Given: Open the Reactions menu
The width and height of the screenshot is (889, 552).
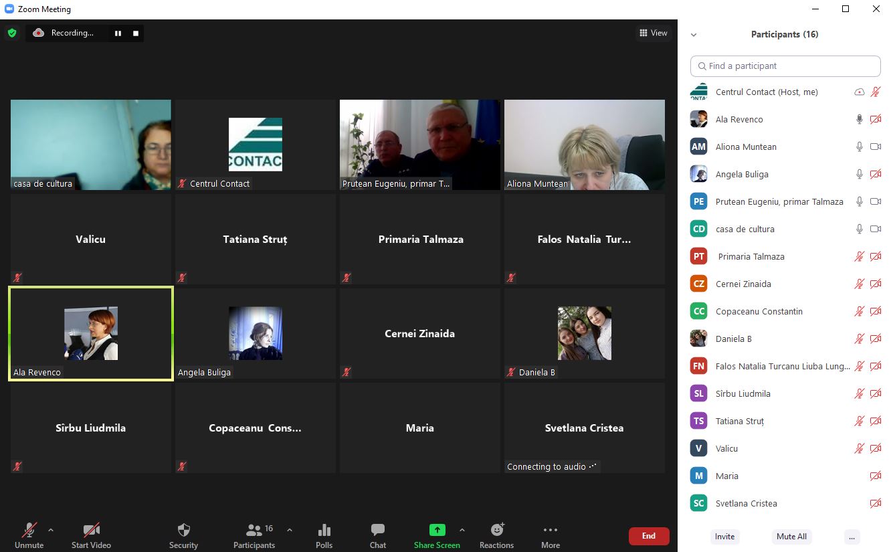Looking at the screenshot, I should pyautogui.click(x=496, y=536).
